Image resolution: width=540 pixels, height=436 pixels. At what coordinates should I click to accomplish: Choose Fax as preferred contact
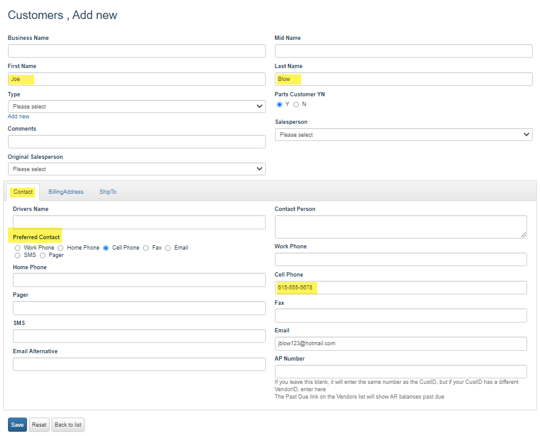point(146,248)
